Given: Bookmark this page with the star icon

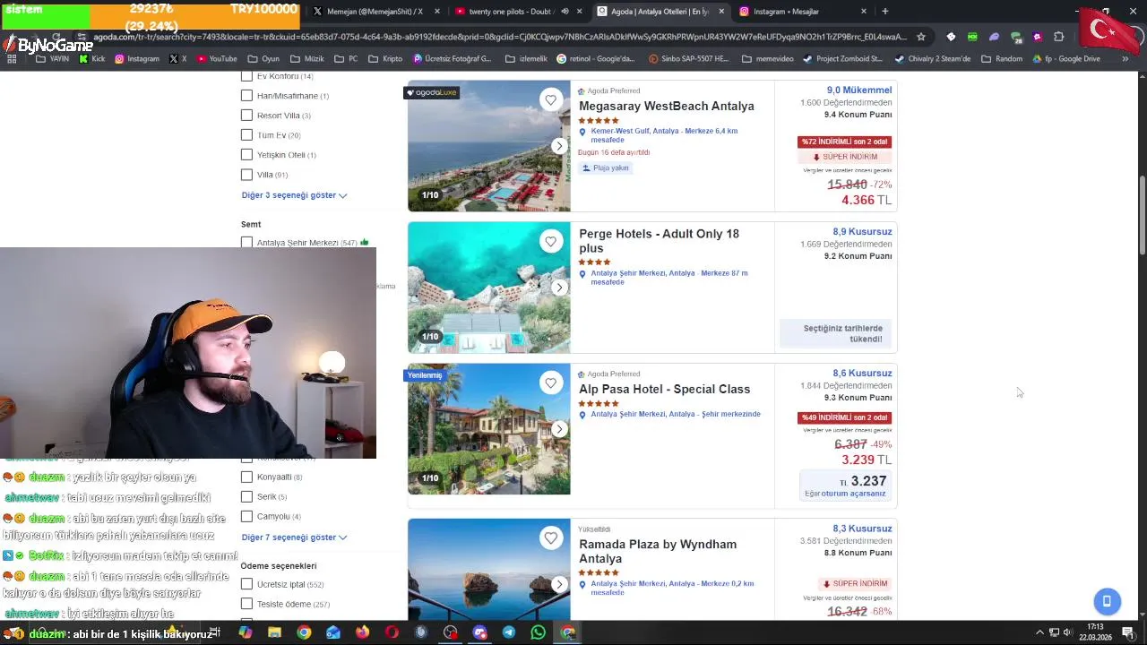Looking at the screenshot, I should [x=921, y=37].
